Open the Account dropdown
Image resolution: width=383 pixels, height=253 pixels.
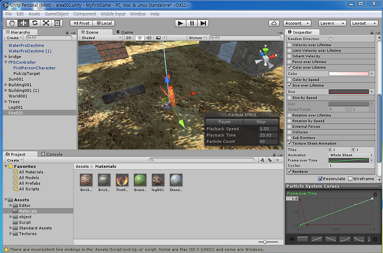click(297, 23)
